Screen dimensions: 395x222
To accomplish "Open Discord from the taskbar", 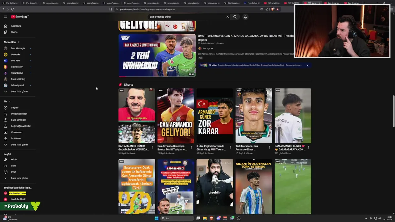I will (x=218, y=218).
